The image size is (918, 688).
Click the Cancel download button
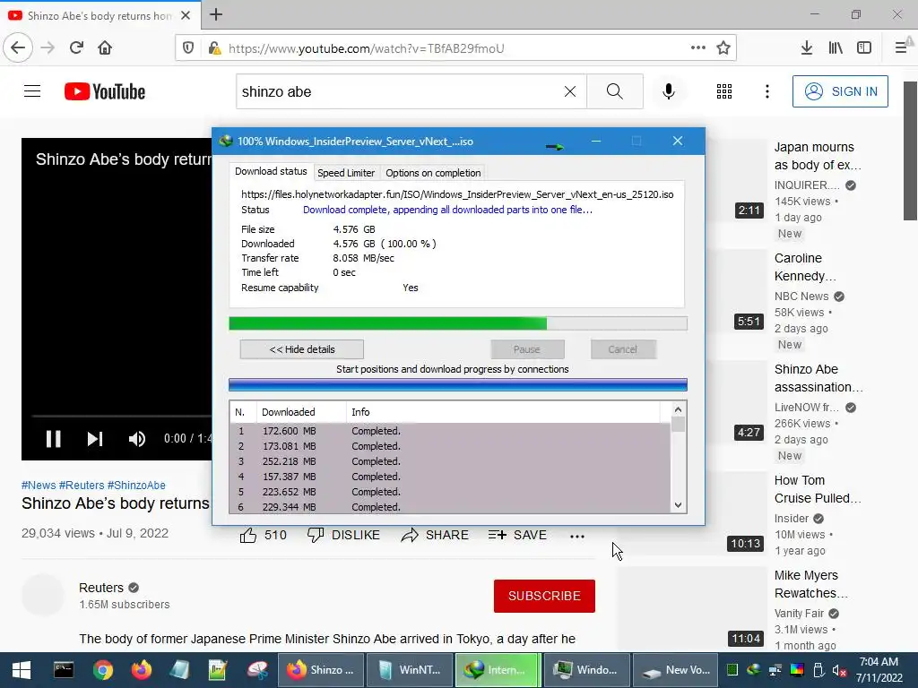pyautogui.click(x=622, y=349)
